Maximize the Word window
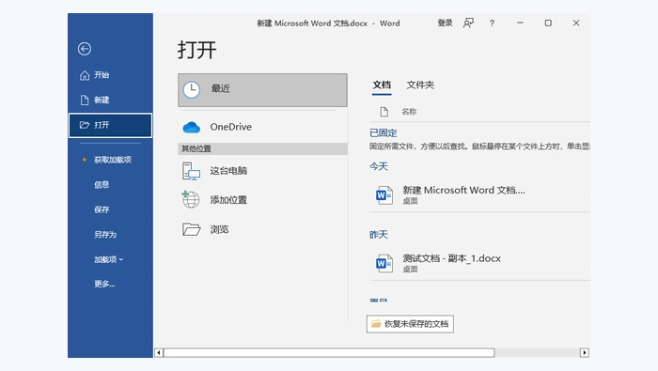This screenshot has width=658, height=371. click(x=548, y=23)
